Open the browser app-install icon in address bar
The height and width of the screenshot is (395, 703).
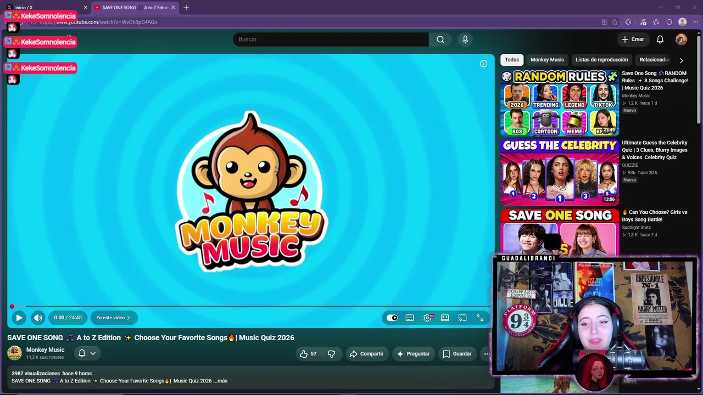[604, 22]
